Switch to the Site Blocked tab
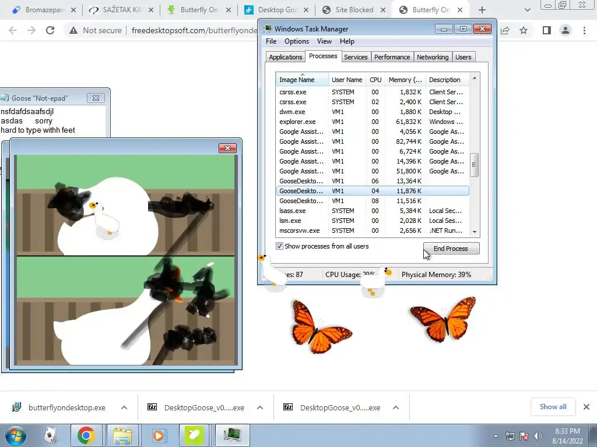Viewport: 597px width, 447px height. tap(354, 10)
